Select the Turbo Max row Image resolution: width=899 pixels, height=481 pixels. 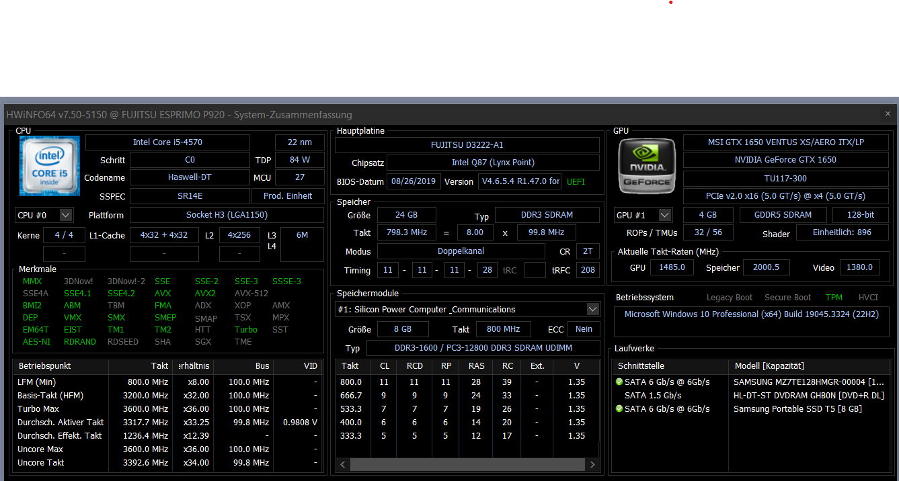tap(168, 408)
